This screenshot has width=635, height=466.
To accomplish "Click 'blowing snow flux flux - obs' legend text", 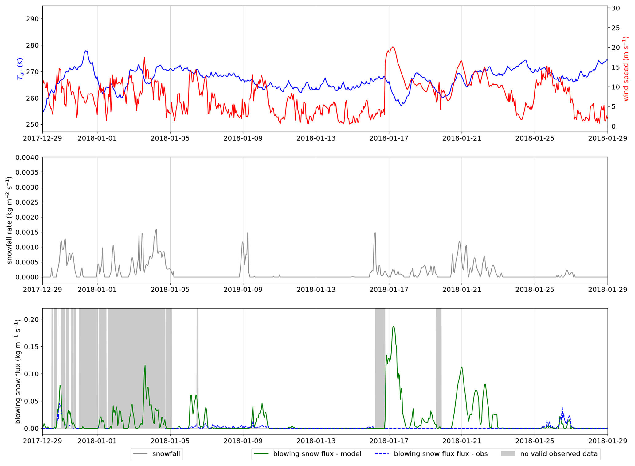I will coord(441,454).
